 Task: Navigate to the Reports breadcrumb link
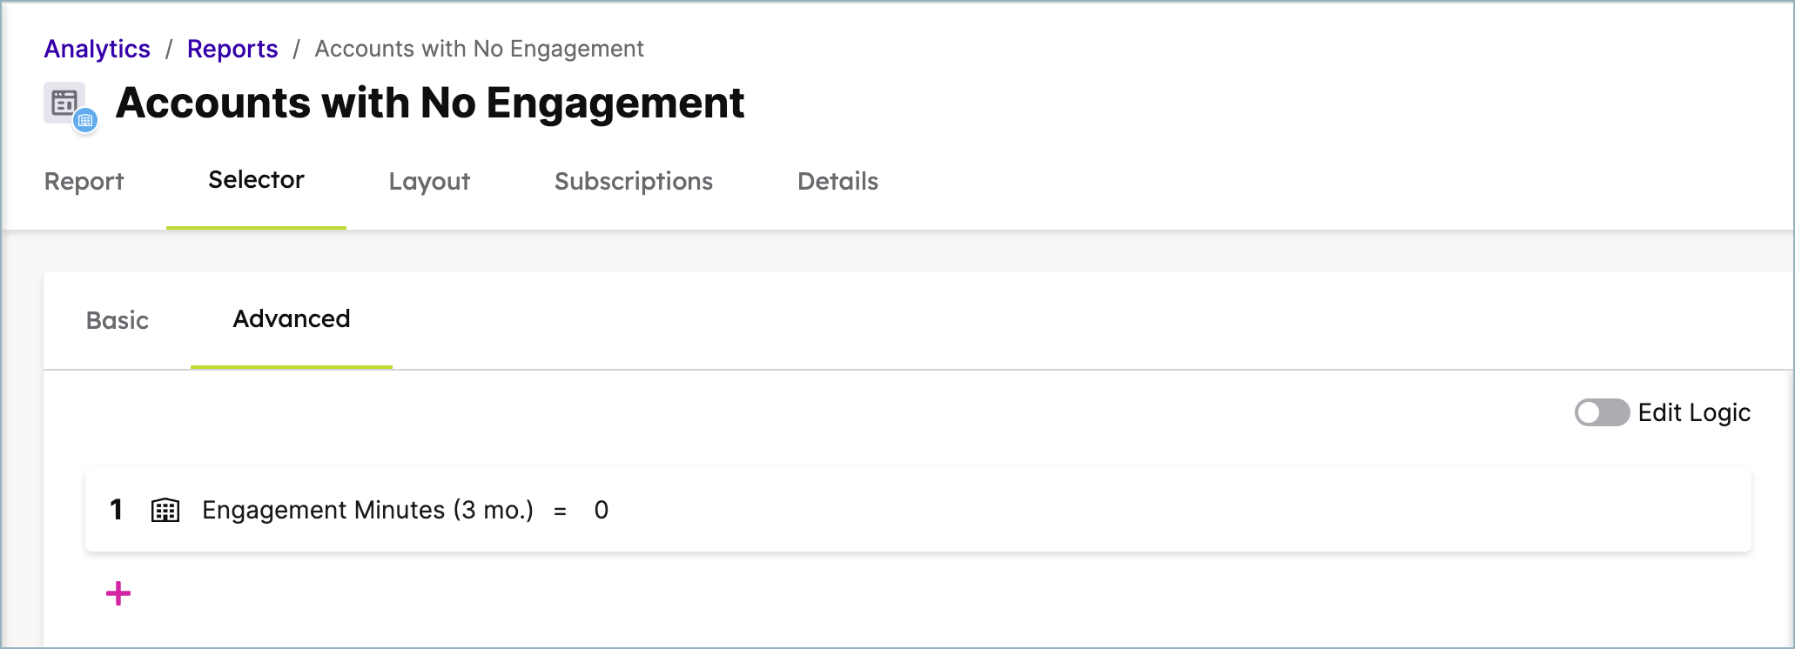(x=232, y=49)
